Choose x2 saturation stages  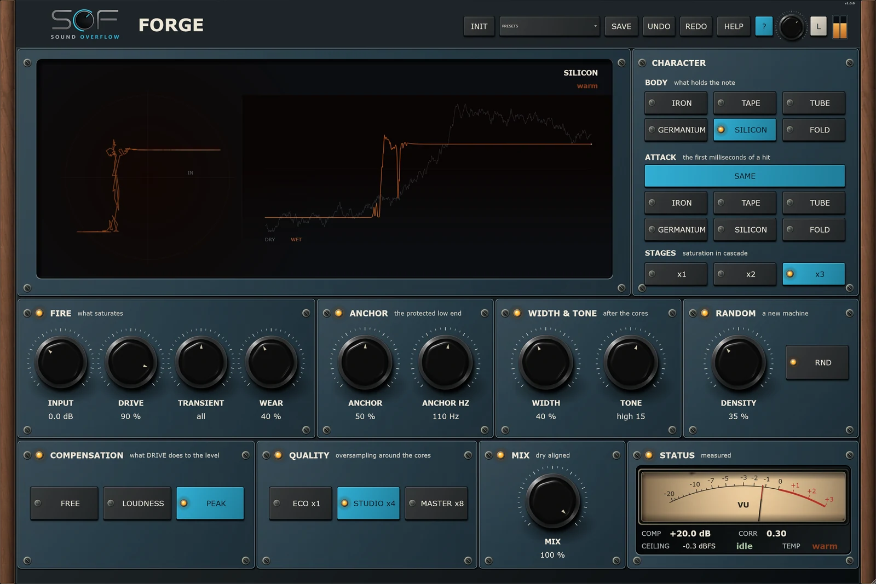[x=745, y=274]
